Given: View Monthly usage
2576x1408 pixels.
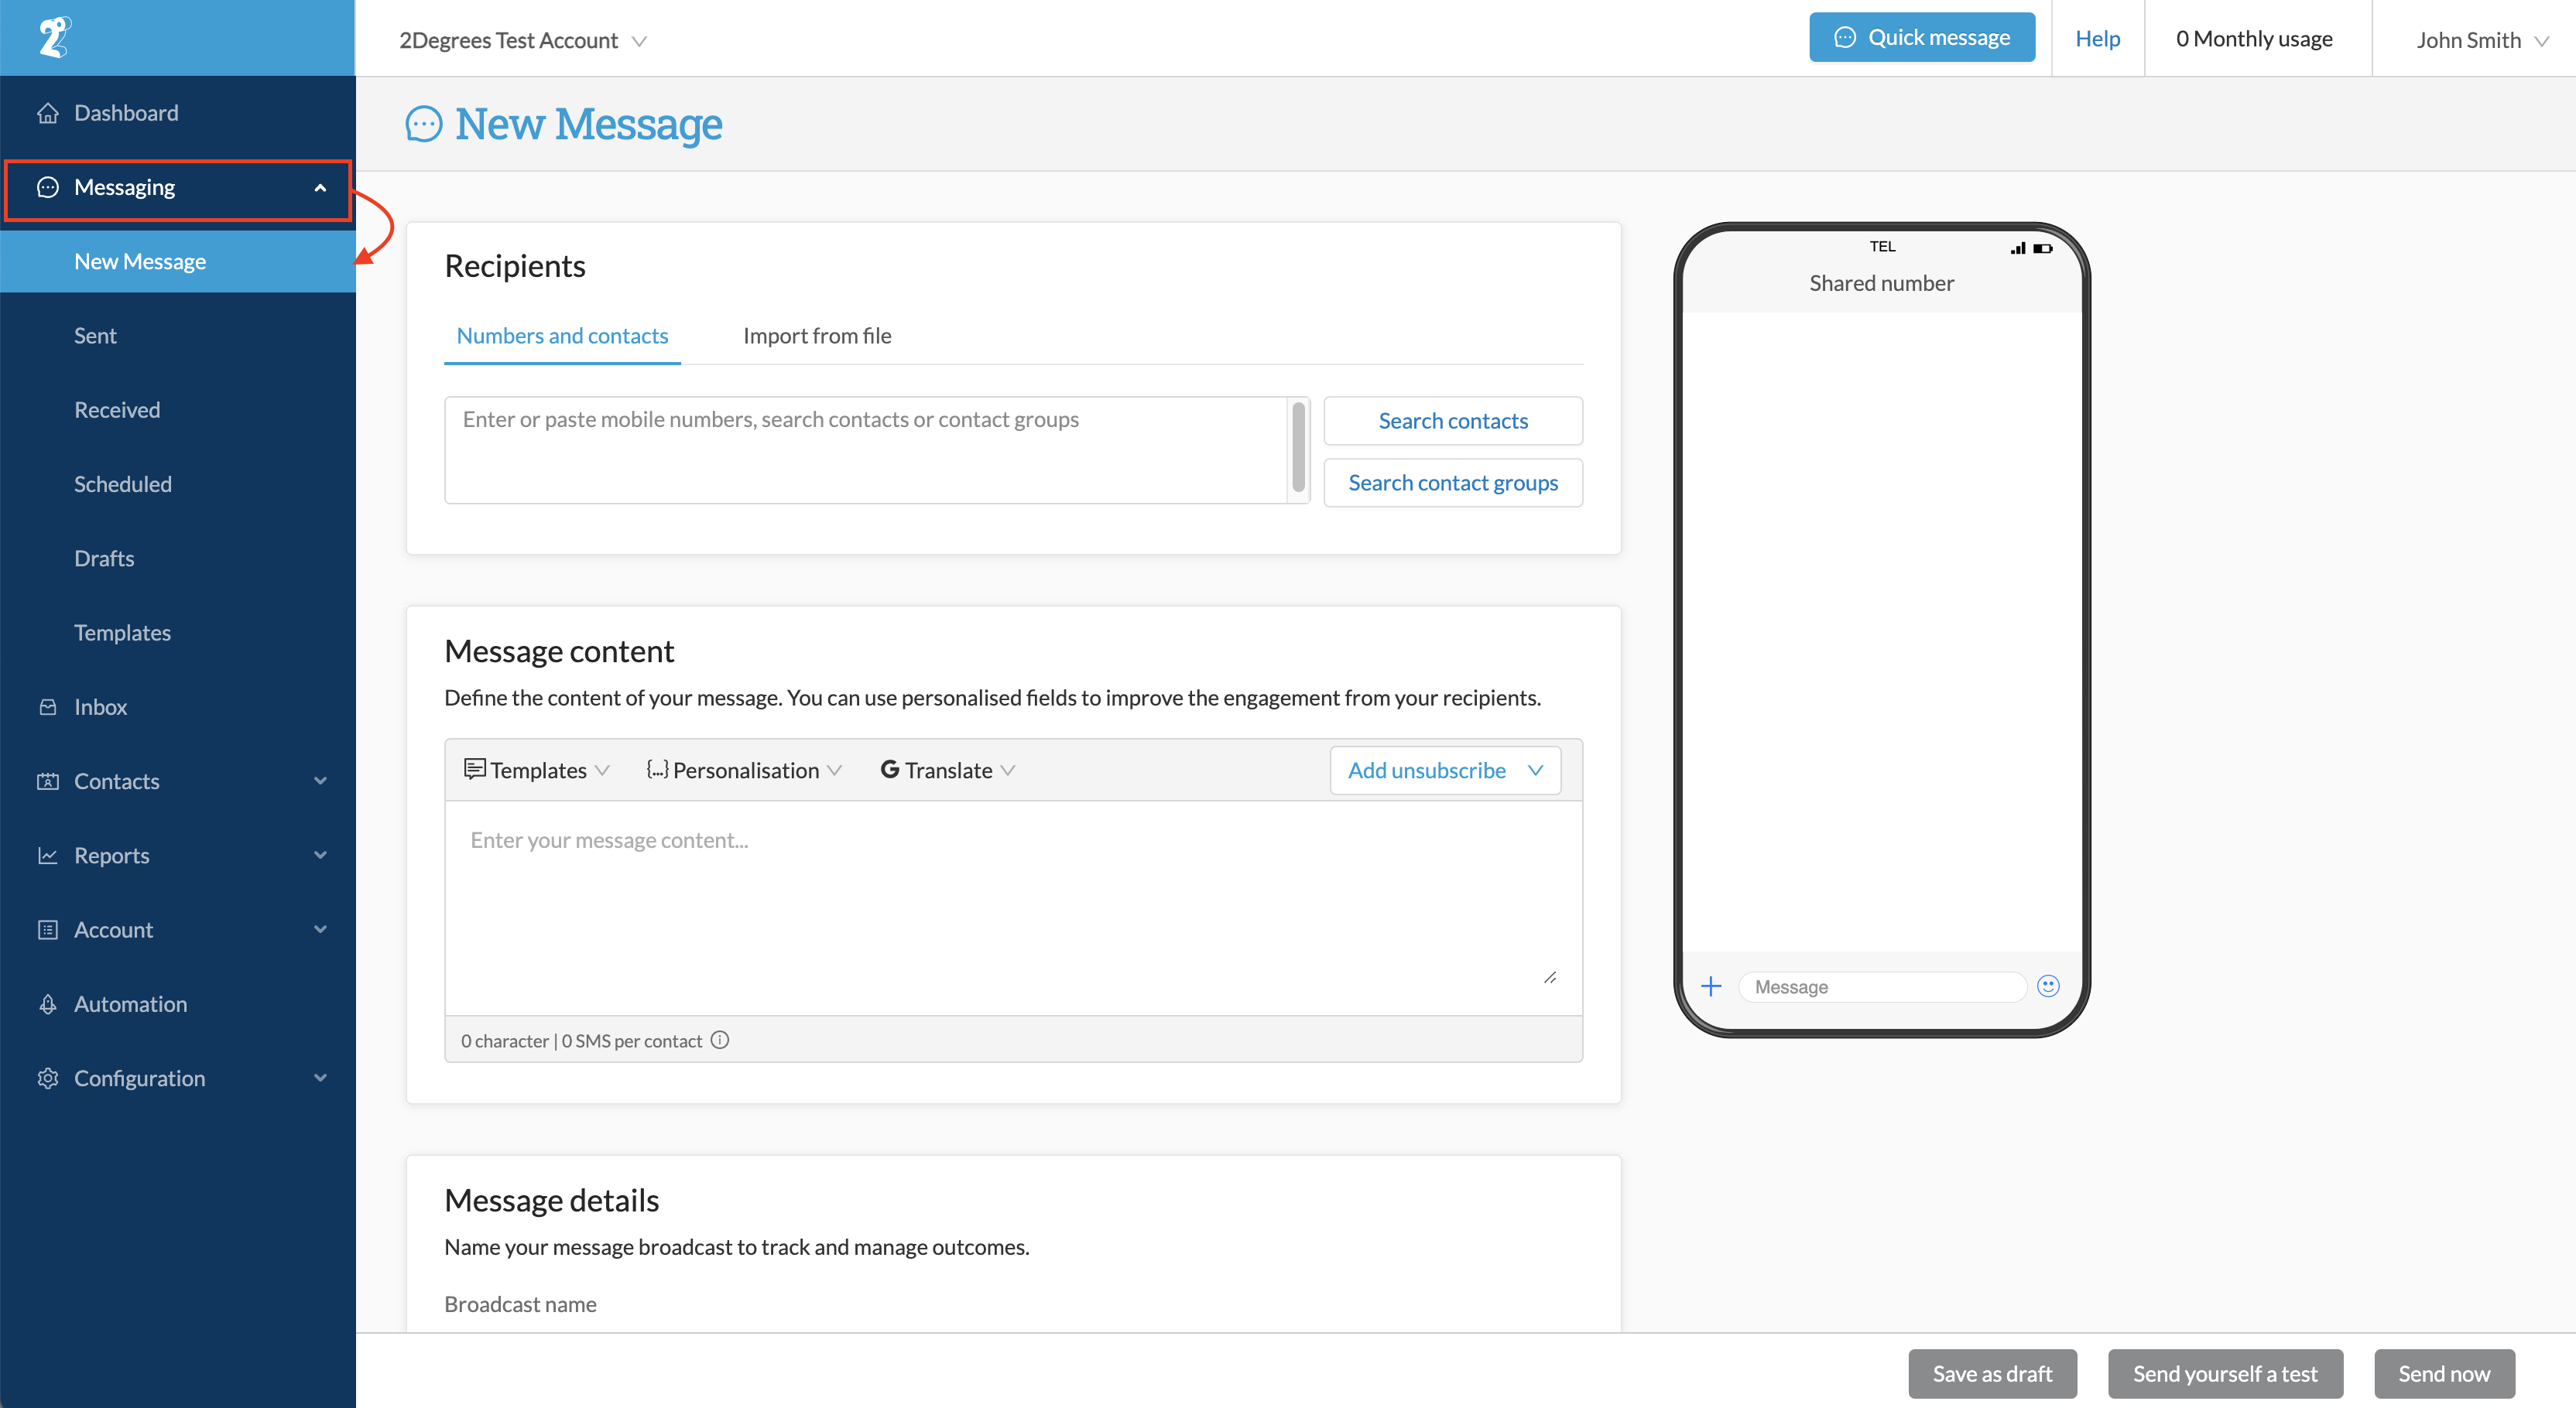Looking at the screenshot, I should pos(2254,38).
